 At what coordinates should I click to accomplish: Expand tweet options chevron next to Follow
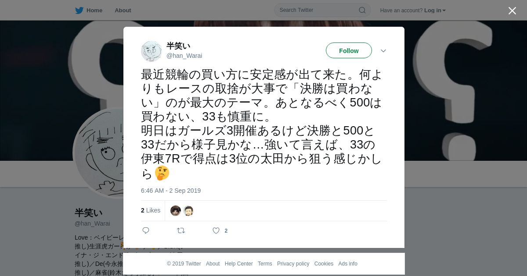pos(383,51)
